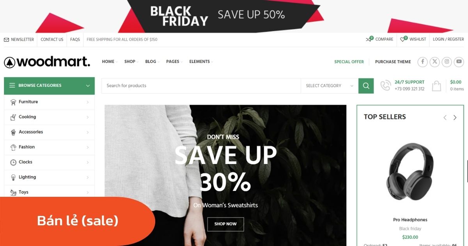This screenshot has height=246, width=468.
Task: Click the wishlist heart icon
Action: pos(403,39)
